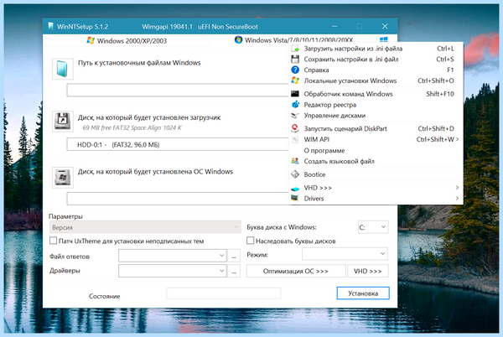This screenshot has height=337, width=503.
Task: Click the floppy save .ini icon
Action: point(295,59)
